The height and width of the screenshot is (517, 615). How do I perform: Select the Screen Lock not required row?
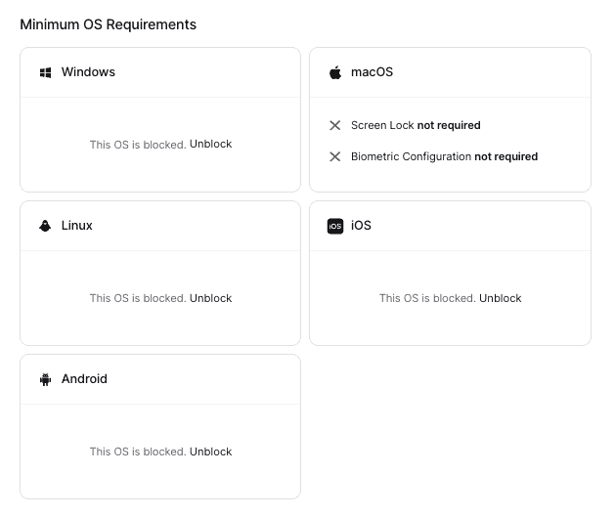click(416, 126)
